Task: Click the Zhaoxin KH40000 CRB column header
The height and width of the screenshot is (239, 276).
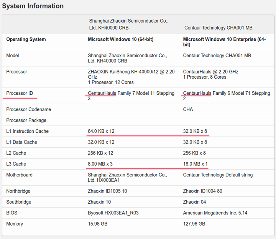Action: (x=128, y=24)
